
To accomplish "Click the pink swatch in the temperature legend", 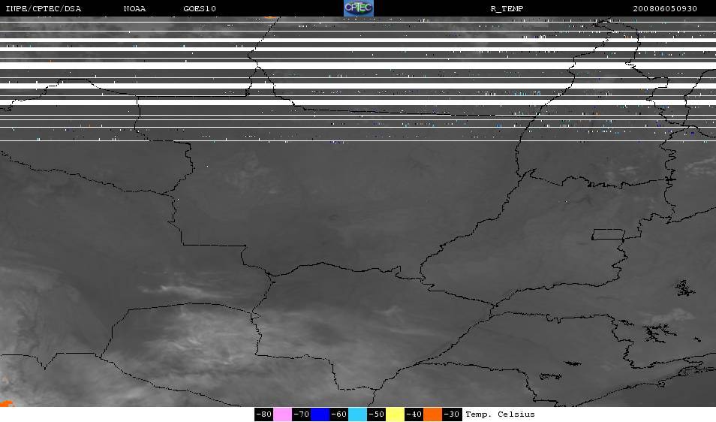I will (x=283, y=414).
